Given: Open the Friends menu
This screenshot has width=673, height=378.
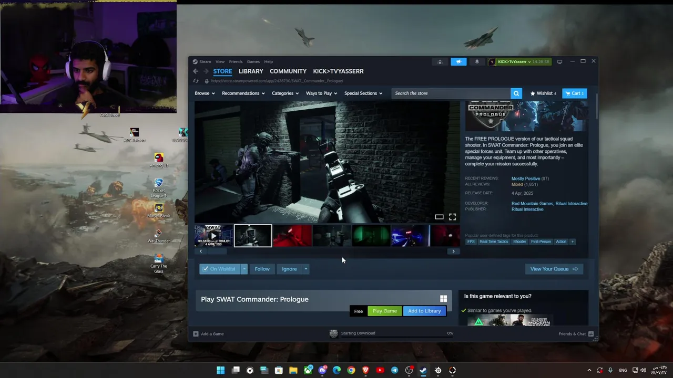Looking at the screenshot, I should [x=236, y=61].
